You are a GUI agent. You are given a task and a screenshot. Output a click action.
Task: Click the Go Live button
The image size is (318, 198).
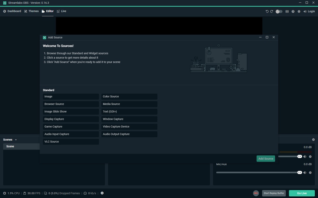click(302, 193)
